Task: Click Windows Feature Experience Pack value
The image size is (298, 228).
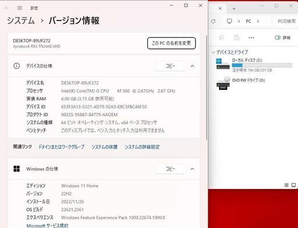Action: [113, 218]
